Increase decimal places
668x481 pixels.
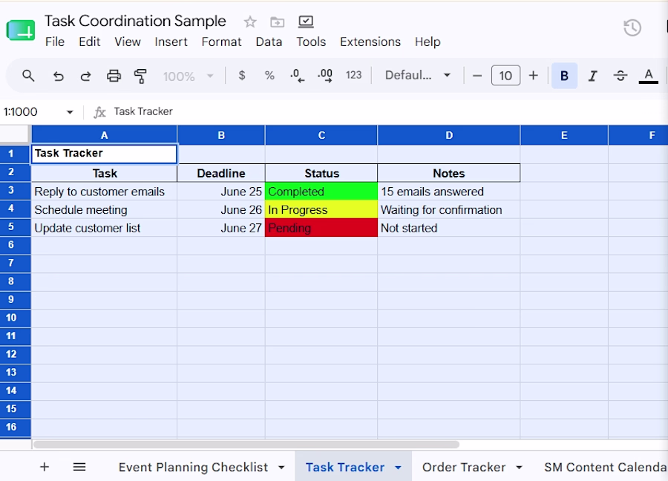click(x=325, y=76)
